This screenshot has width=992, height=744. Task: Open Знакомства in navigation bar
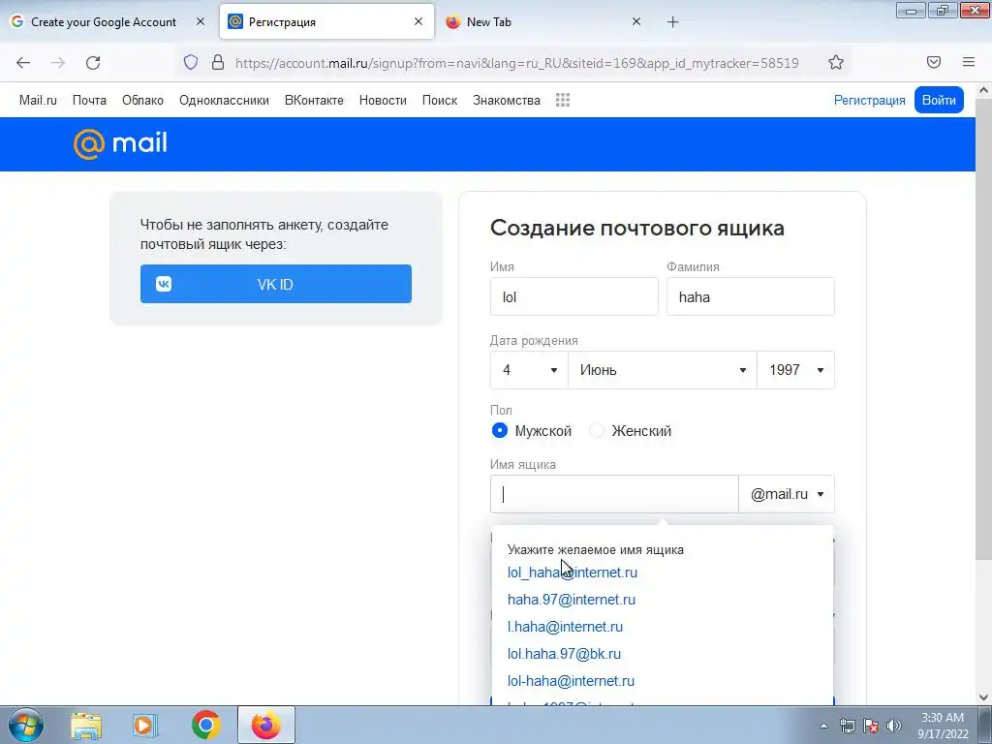(x=506, y=100)
